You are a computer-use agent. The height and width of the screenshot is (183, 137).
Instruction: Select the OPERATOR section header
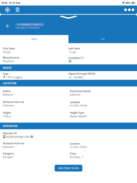[68, 126]
